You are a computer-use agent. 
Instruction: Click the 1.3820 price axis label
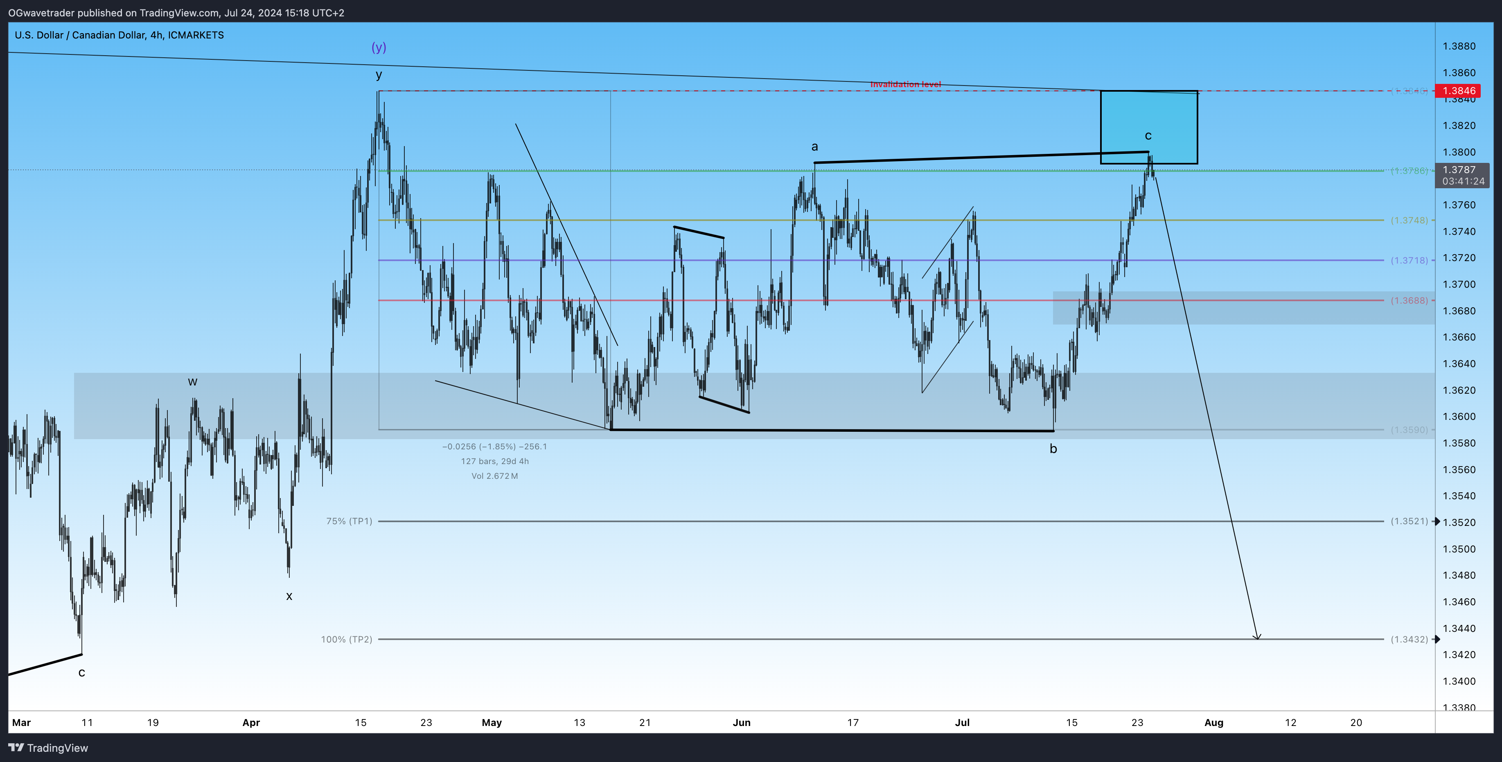[1459, 126]
